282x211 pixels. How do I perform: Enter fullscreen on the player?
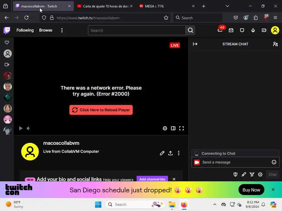coord(181,128)
